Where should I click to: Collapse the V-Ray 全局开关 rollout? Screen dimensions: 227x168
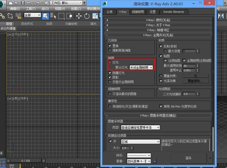[158, 35]
